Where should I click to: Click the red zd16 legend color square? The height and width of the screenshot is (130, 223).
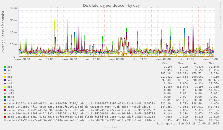pyautogui.click(x=5, y=90)
